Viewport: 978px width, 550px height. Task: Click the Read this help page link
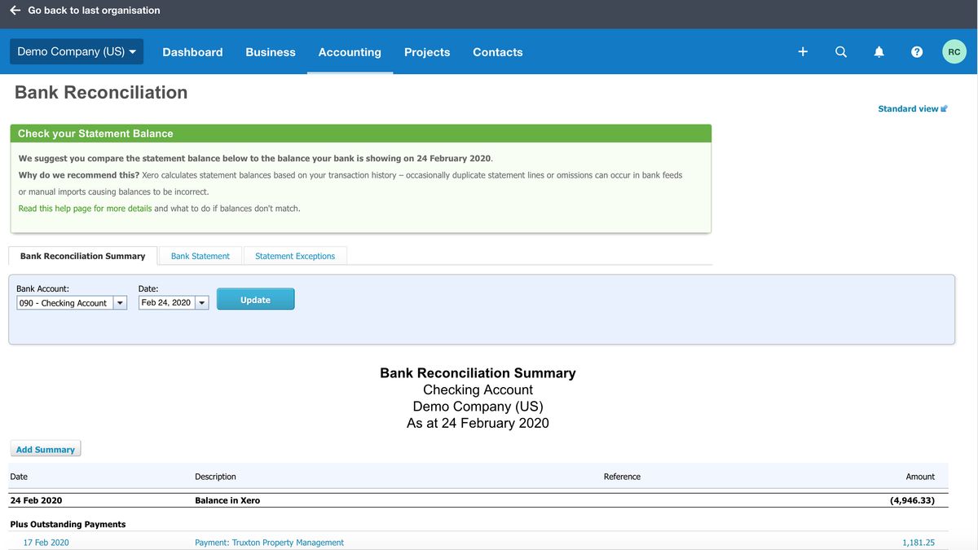pyautogui.click(x=84, y=208)
